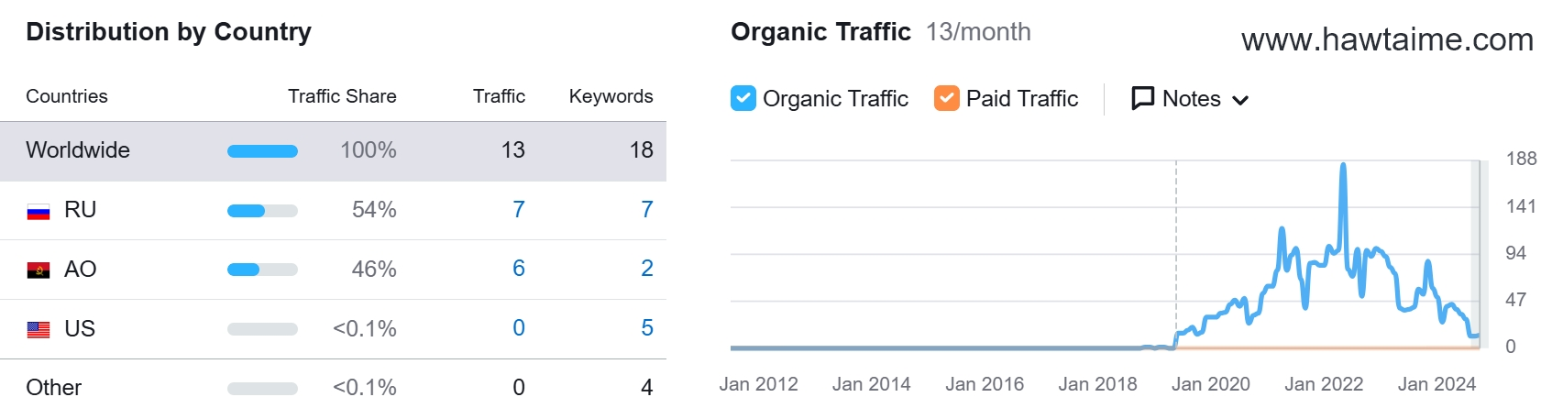
Task: Expand the Notes dropdown chevron
Action: 1240,100
